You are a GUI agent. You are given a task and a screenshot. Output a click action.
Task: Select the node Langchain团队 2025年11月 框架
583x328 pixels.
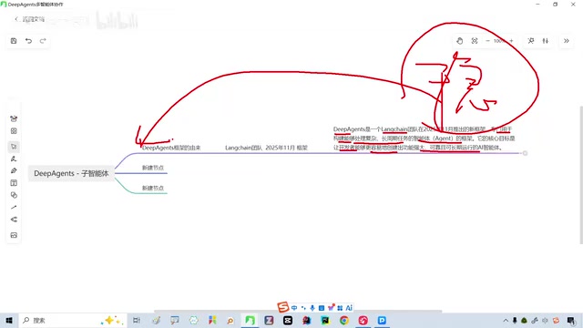click(x=266, y=148)
